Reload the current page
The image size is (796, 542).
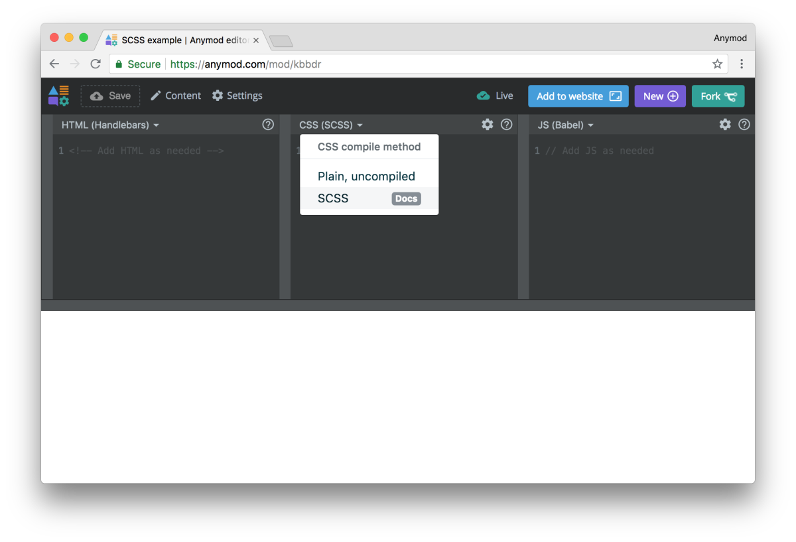[x=96, y=64]
